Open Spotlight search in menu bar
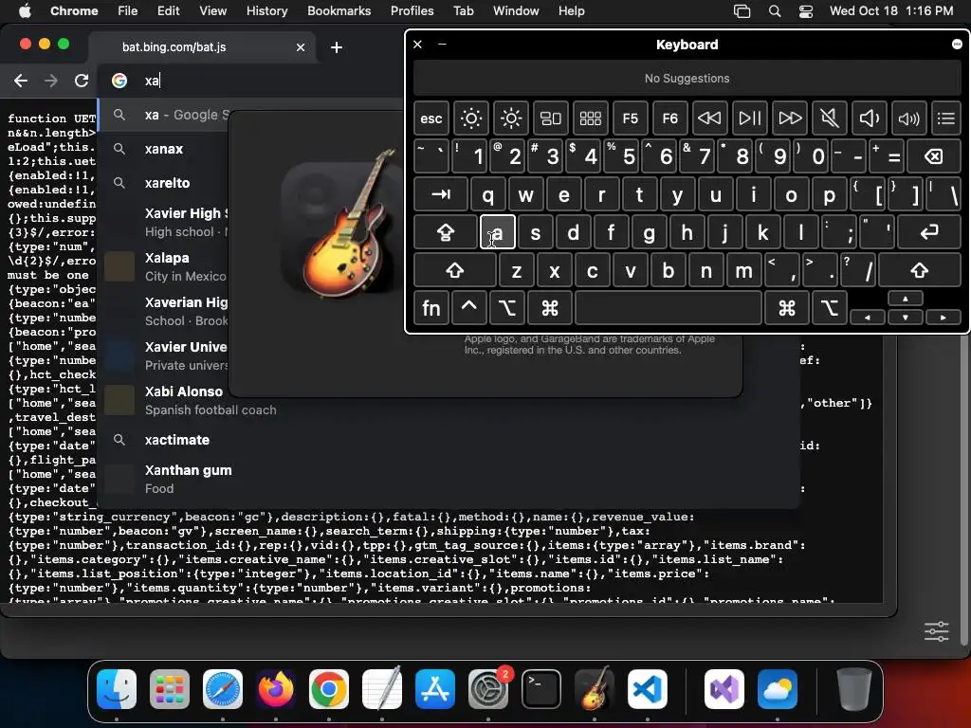971x728 pixels. point(774,10)
